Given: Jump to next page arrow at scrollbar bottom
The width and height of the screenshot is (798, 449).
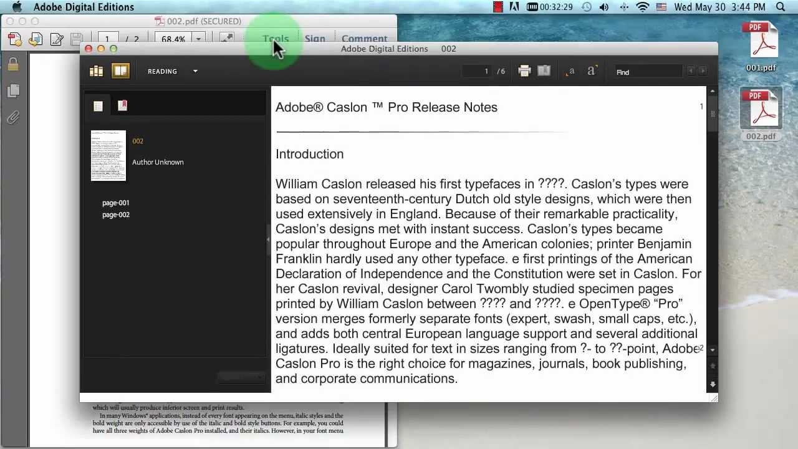Looking at the screenshot, I should (713, 384).
